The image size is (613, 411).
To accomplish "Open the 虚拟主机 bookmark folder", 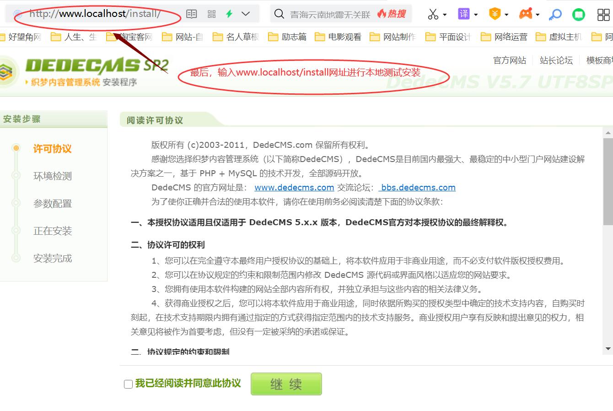I will click(559, 37).
